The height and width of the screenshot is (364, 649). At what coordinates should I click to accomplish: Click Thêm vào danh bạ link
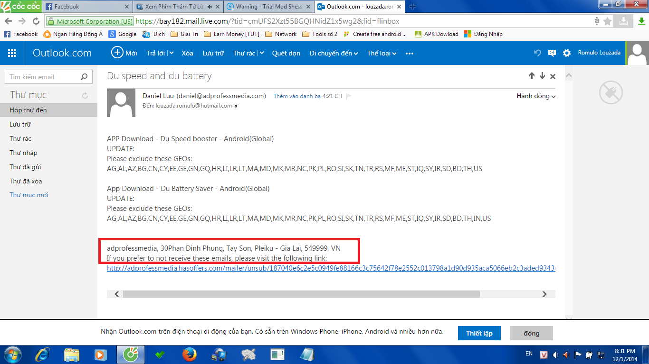(x=297, y=96)
